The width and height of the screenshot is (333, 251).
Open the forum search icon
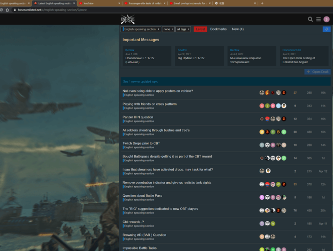click(x=310, y=20)
